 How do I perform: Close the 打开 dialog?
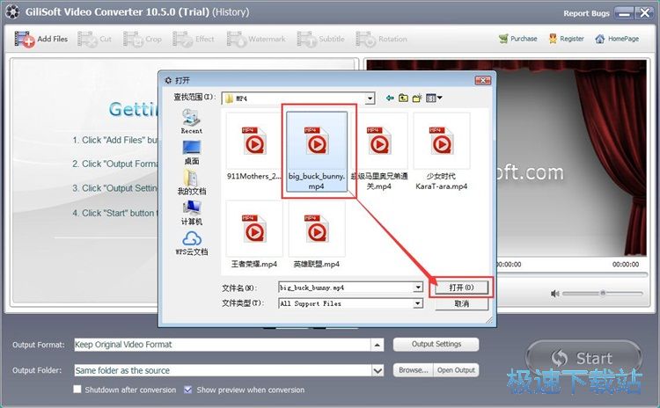(483, 80)
